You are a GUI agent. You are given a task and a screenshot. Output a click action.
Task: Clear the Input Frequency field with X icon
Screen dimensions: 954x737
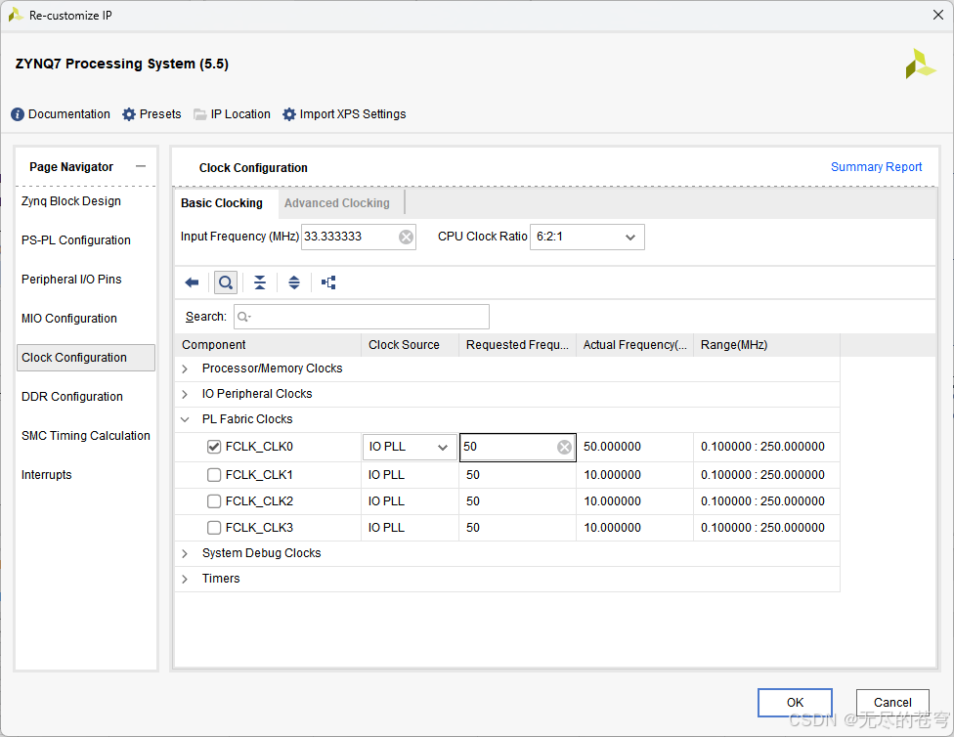pyautogui.click(x=406, y=237)
